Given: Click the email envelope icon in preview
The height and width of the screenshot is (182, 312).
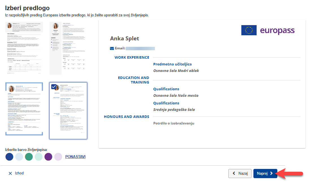Looking at the screenshot, I should (x=112, y=48).
